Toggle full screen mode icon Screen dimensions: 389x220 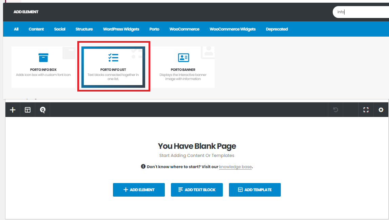(366, 109)
